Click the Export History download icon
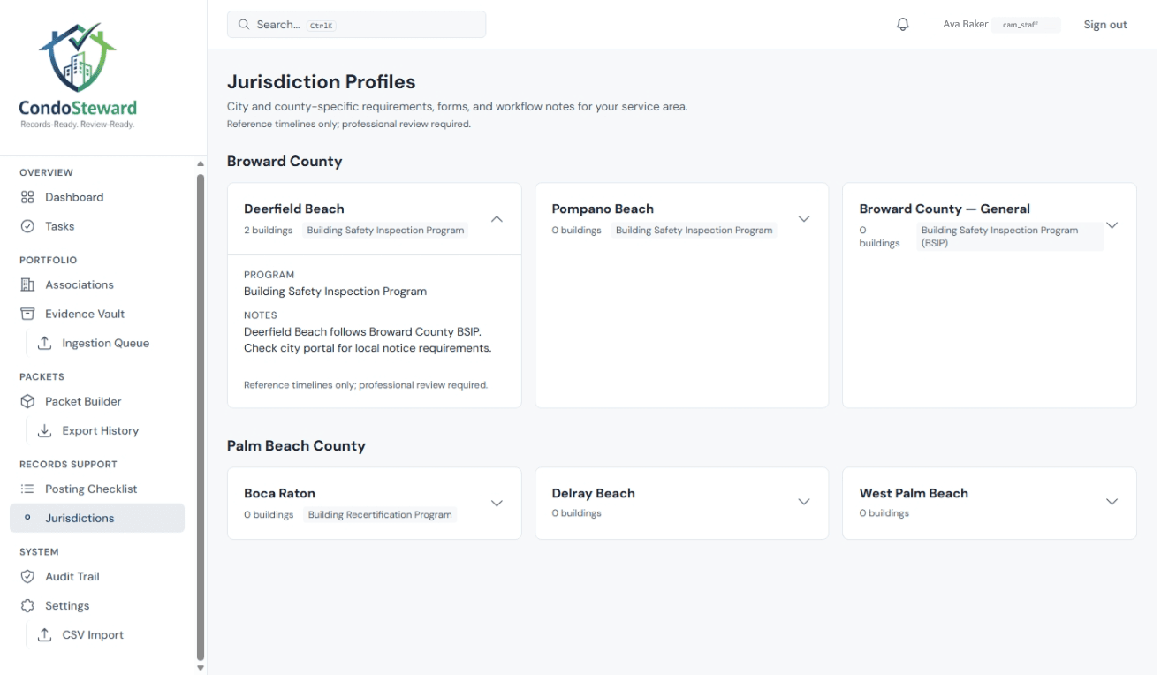Screen dimensions: 1161x675 click(x=44, y=430)
